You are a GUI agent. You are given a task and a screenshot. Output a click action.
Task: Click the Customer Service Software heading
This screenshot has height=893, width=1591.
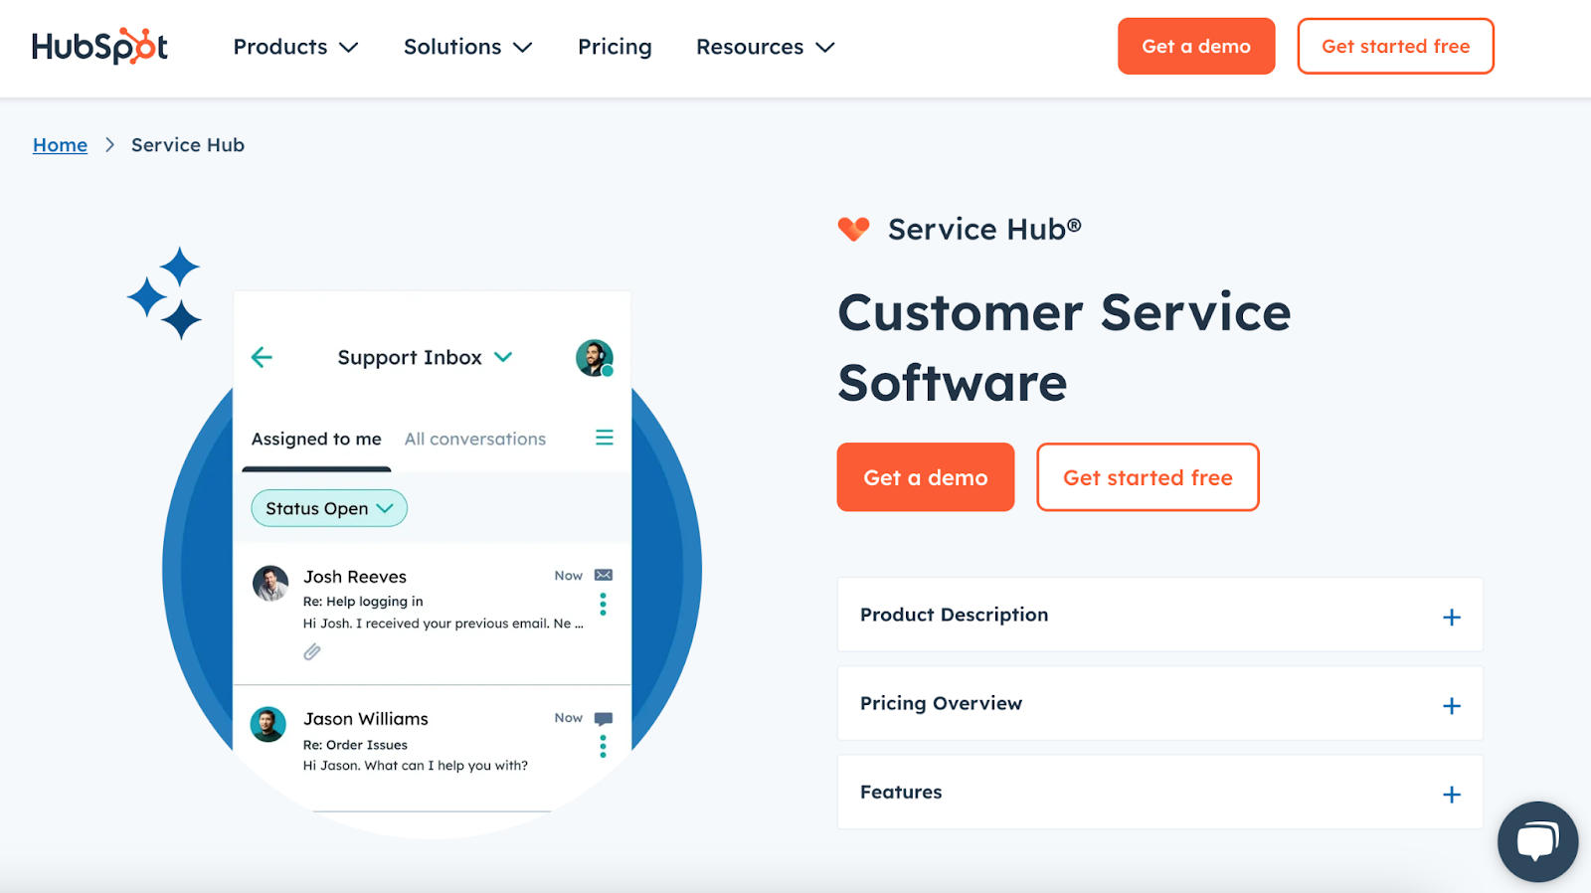tap(1064, 347)
